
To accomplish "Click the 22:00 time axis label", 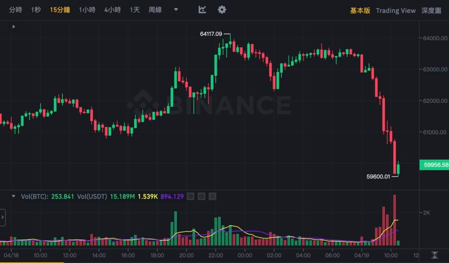I will (216, 255).
